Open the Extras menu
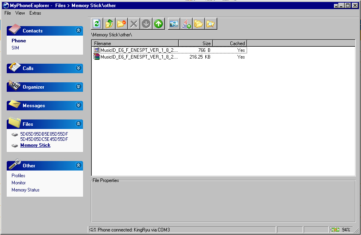The image size is (361, 235). point(35,13)
